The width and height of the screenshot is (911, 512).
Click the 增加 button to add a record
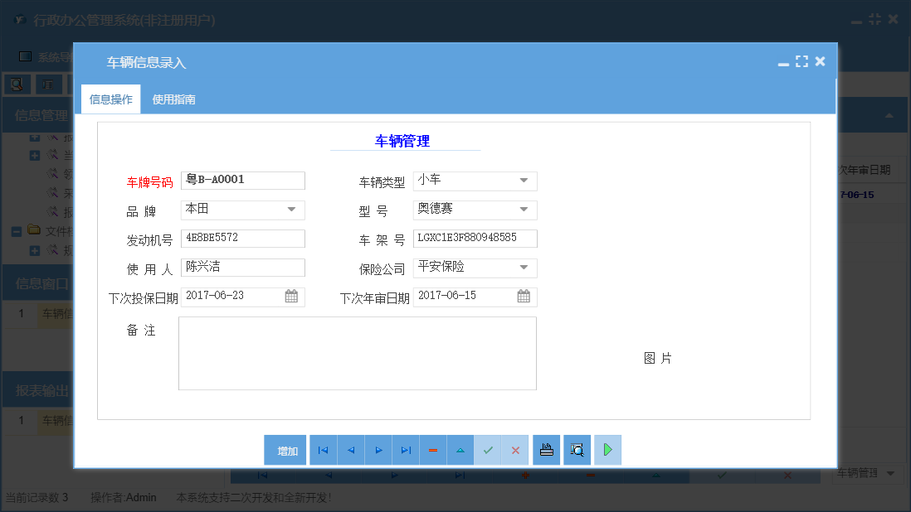pos(285,450)
